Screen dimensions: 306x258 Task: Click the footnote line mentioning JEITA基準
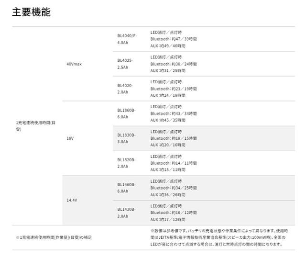218,237
